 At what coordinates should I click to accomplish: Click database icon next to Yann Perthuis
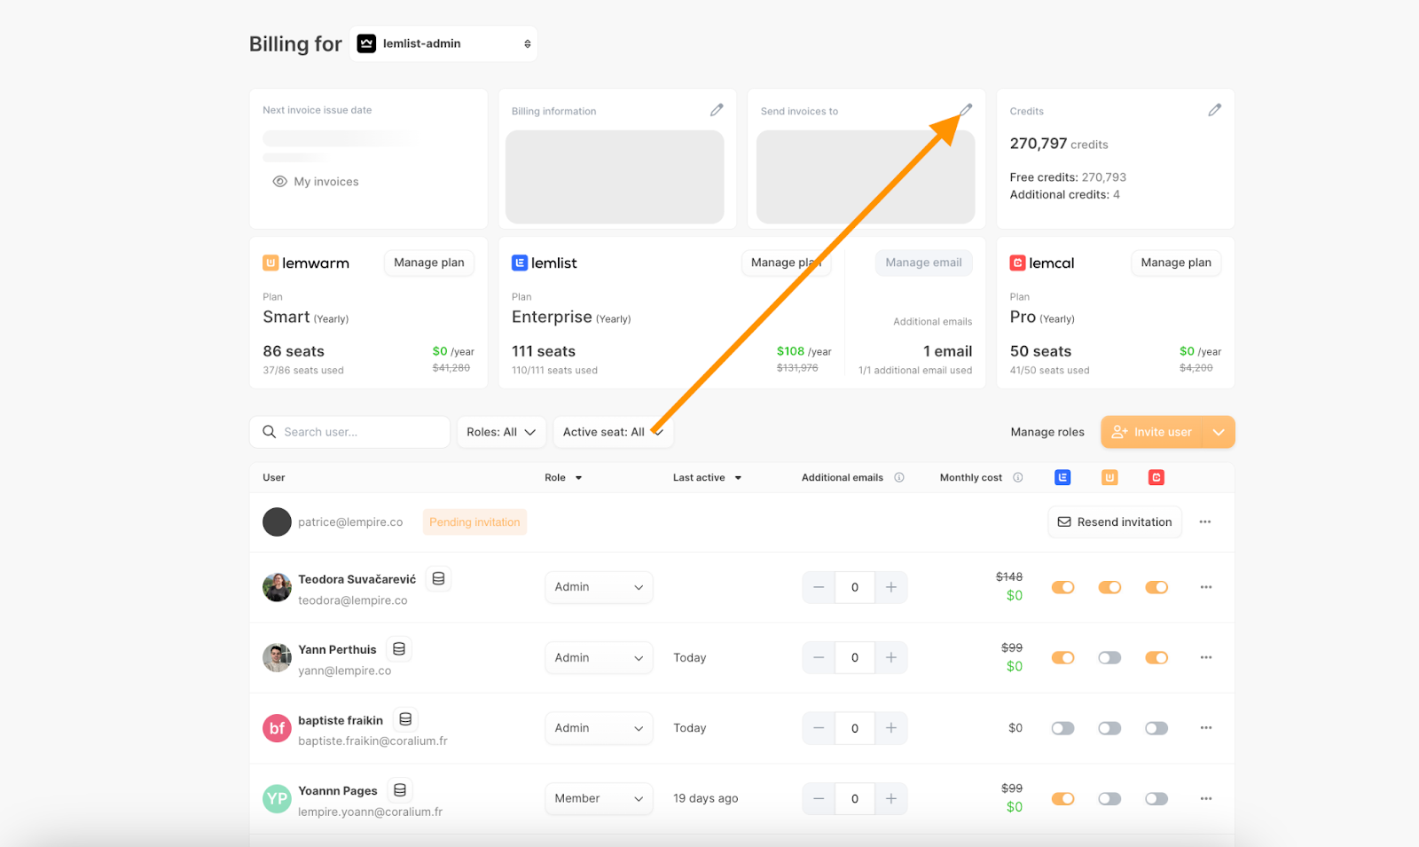tap(399, 649)
